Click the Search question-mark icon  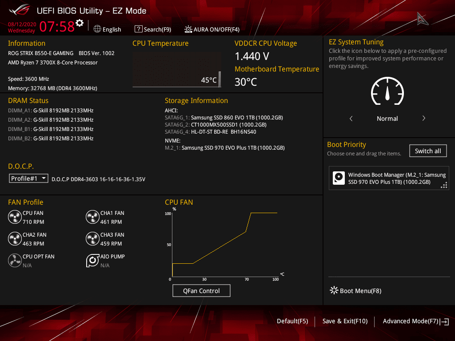coord(139,29)
